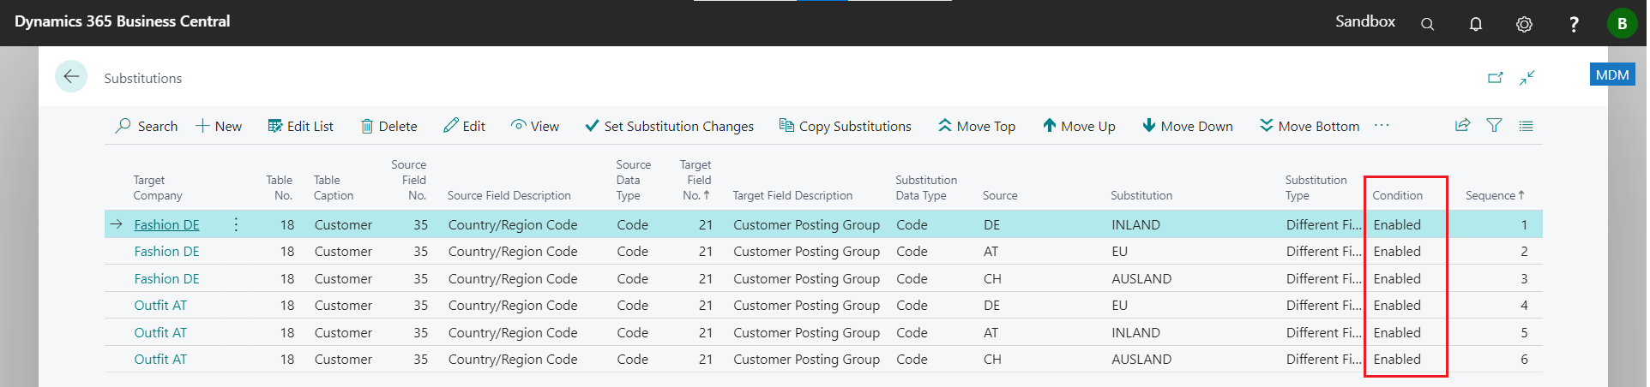Open the user account avatar B
The width and height of the screenshot is (1650, 387).
[x=1622, y=23]
